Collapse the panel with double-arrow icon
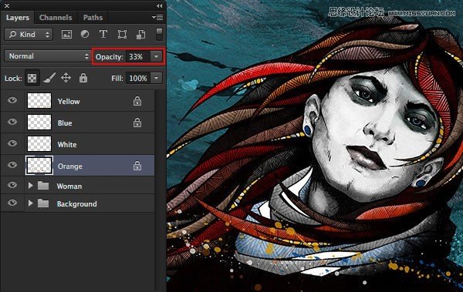 pyautogui.click(x=159, y=5)
